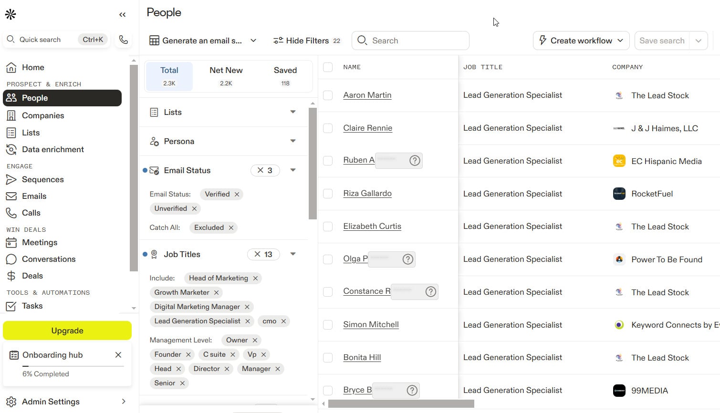Remove the Verified email status chip
Viewport: 720px width, 413px height.
coord(237,194)
